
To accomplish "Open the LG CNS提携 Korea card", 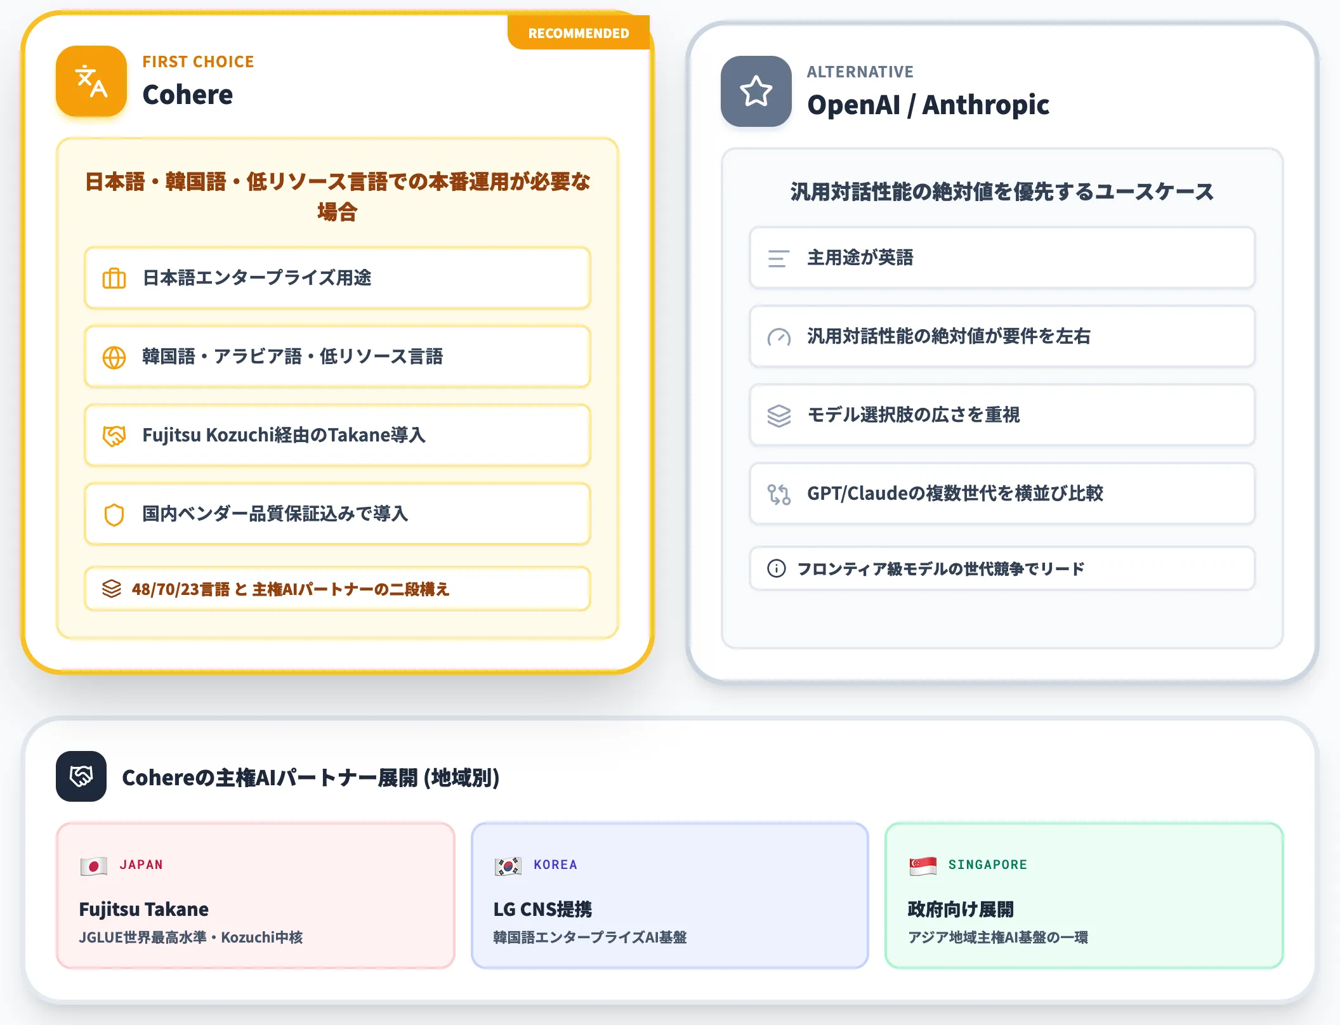I will click(670, 896).
